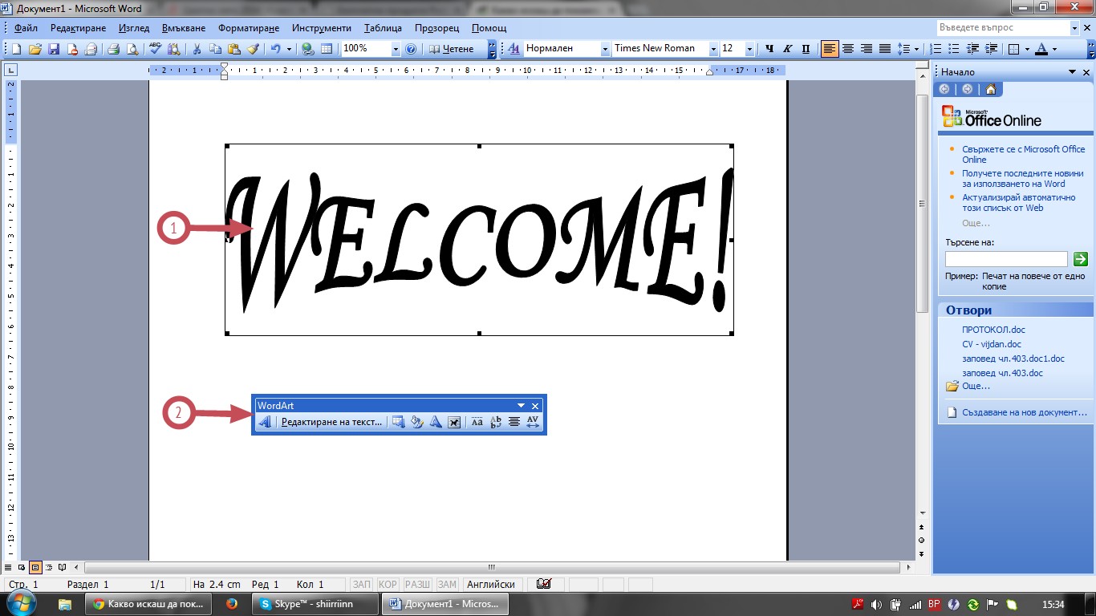This screenshot has height=616, width=1096.
Task: Open the Форматиране menu
Action: point(248,28)
